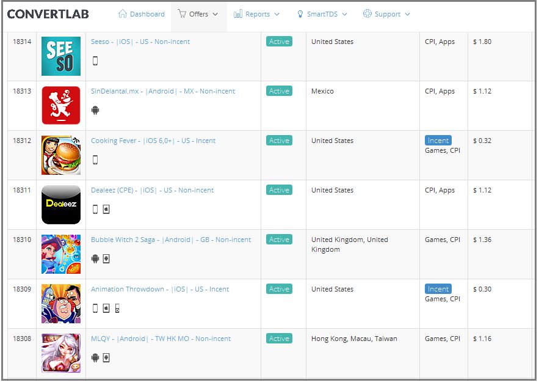Click the Bubble Witch 2 Saga thumbnail
The width and height of the screenshot is (539, 385).
tap(61, 254)
